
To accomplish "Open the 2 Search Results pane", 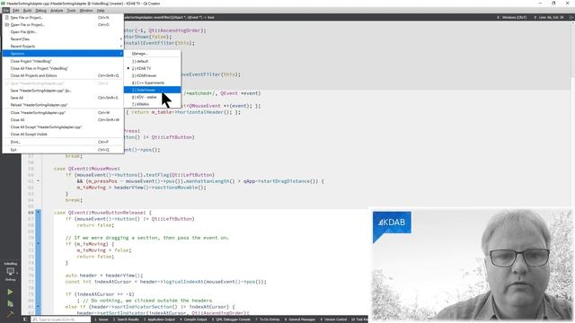I will coord(126,319).
